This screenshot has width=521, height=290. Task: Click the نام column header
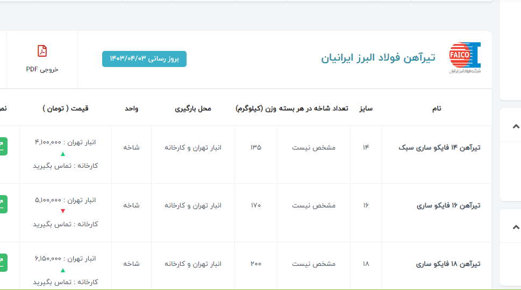pos(437,108)
